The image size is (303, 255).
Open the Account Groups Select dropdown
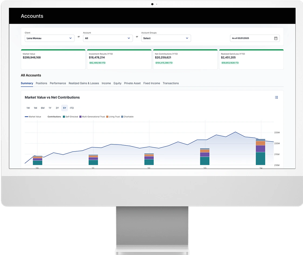166,38
